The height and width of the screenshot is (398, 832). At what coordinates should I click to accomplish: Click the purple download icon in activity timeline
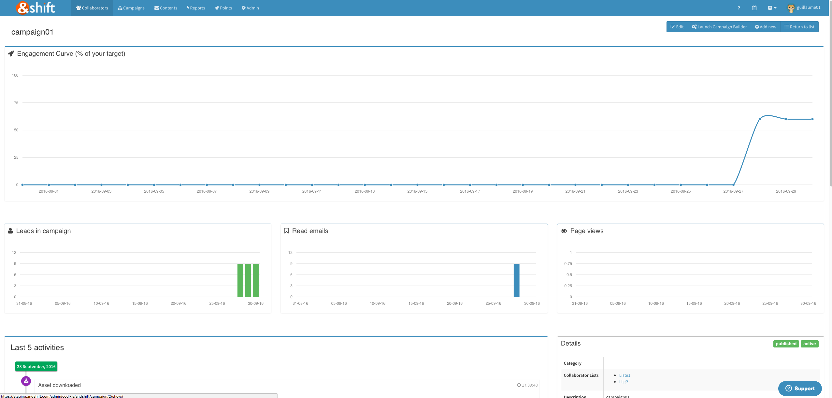click(x=26, y=381)
